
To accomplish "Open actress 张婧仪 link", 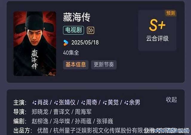I will 67,102.
